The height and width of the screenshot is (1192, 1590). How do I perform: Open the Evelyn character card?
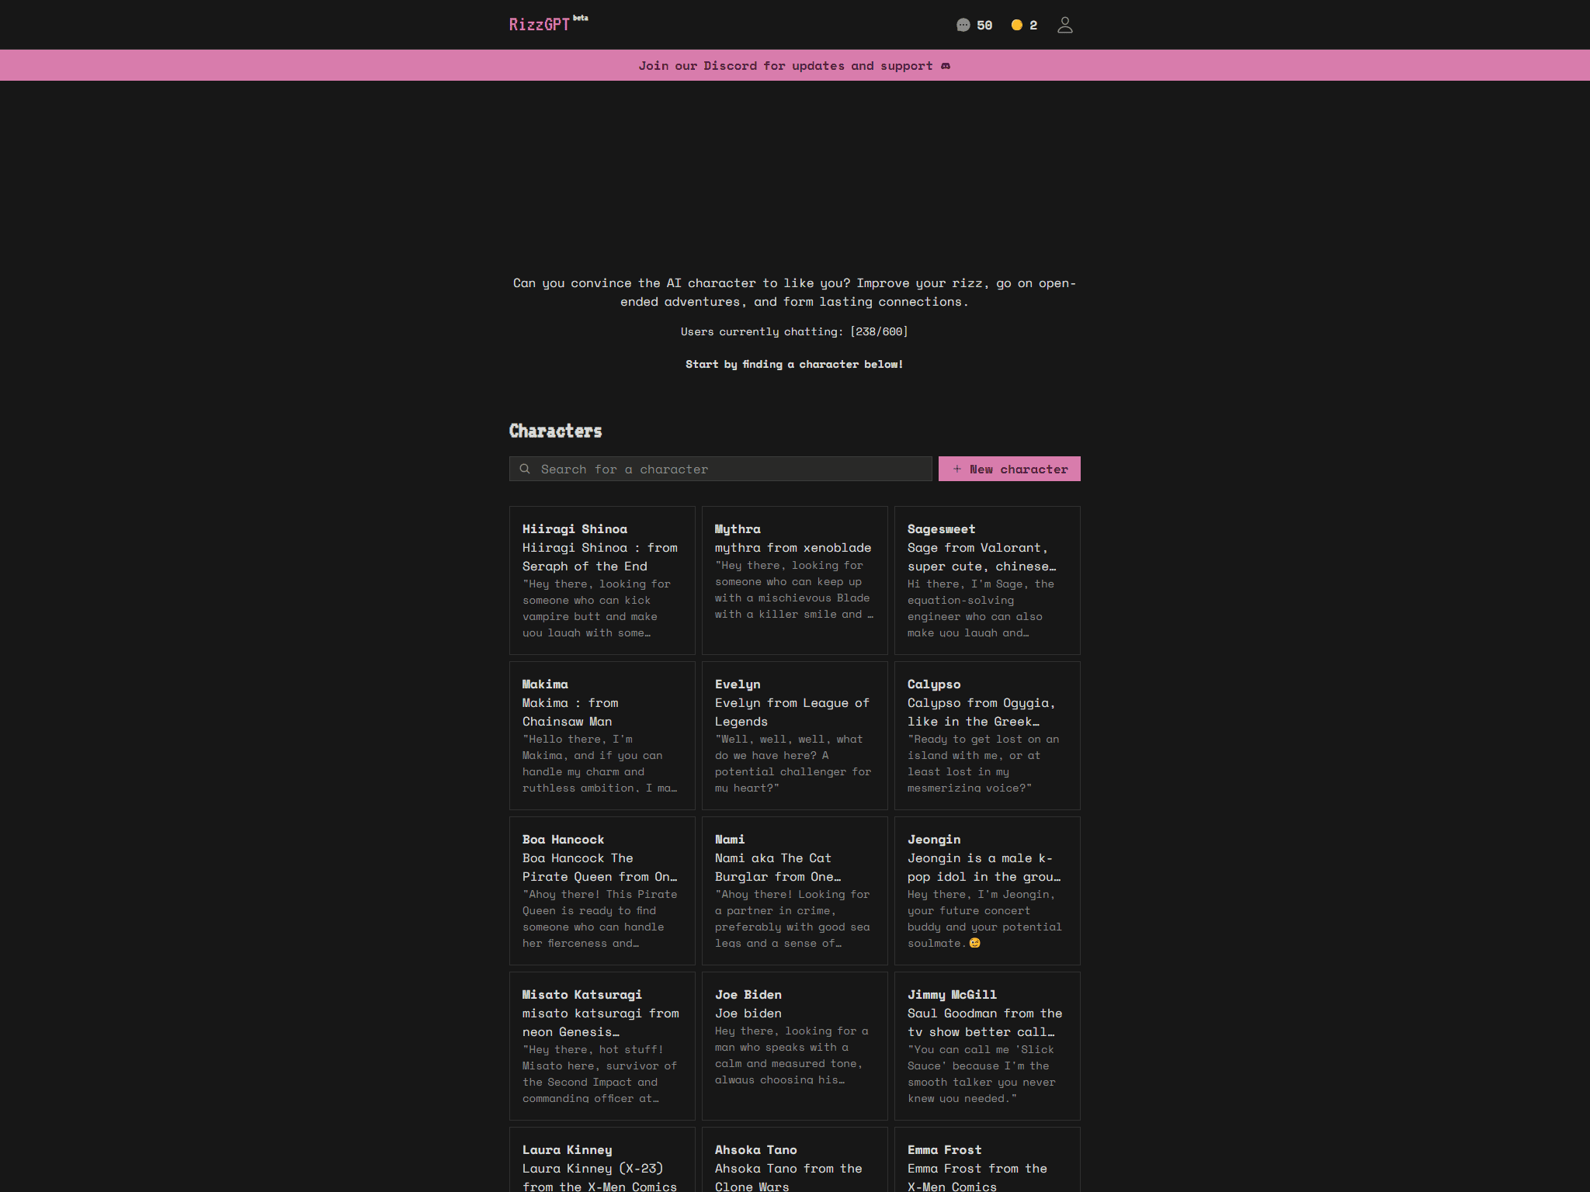pos(795,736)
